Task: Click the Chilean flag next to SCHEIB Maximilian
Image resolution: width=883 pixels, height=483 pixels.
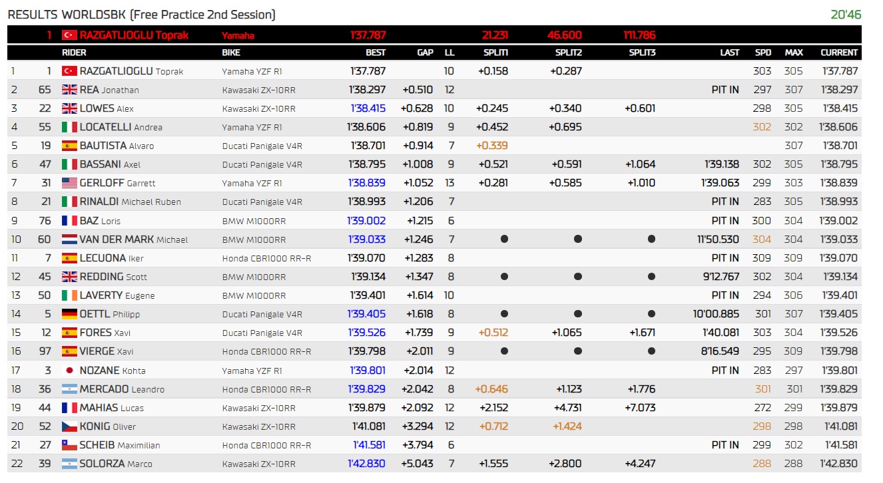Action: 69,445
